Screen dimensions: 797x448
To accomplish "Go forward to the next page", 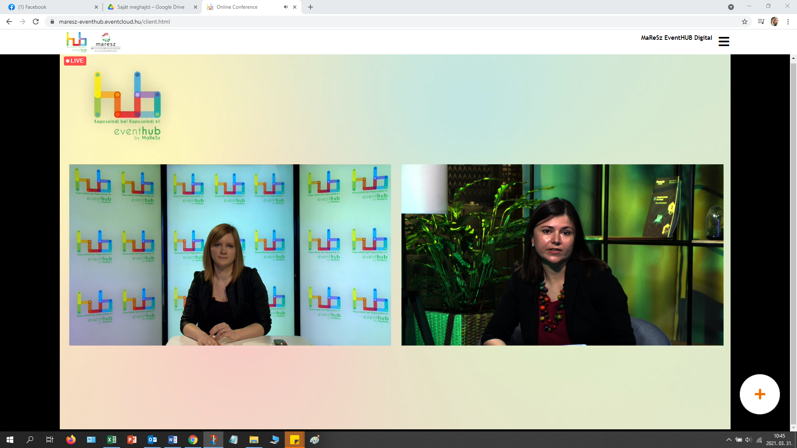I will pos(22,22).
